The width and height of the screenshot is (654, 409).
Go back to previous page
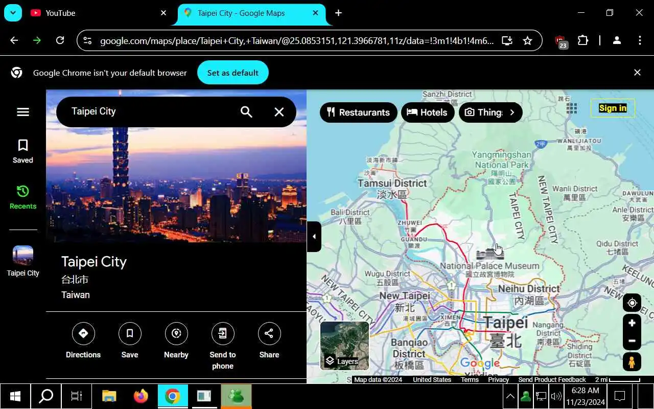[x=14, y=40]
